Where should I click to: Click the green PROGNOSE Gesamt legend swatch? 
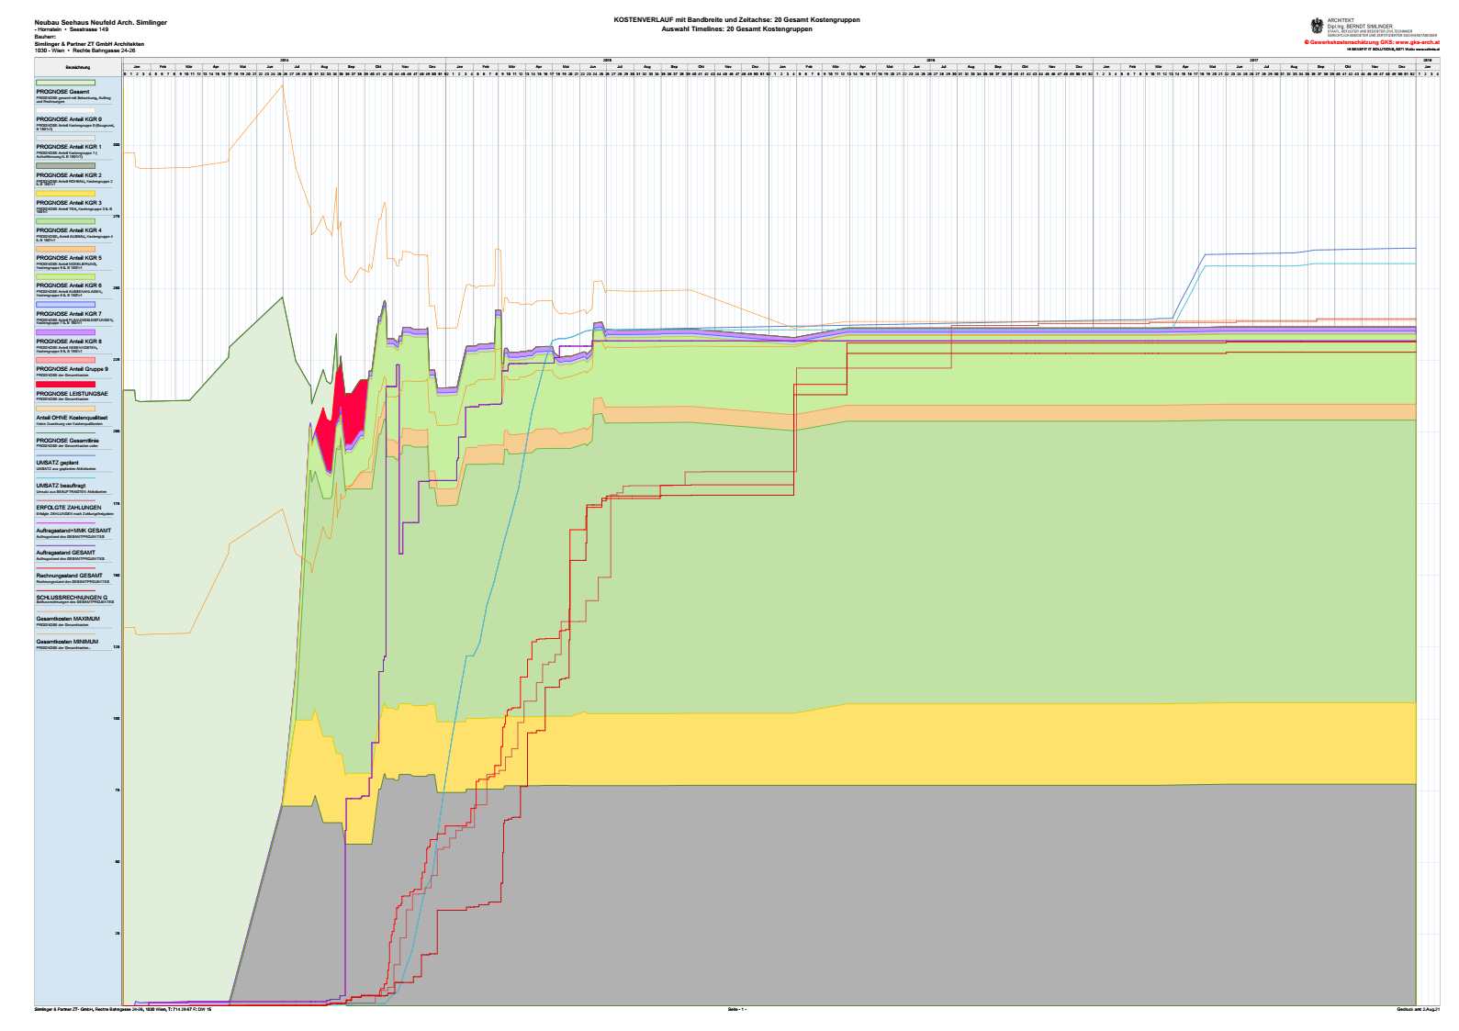click(x=65, y=83)
